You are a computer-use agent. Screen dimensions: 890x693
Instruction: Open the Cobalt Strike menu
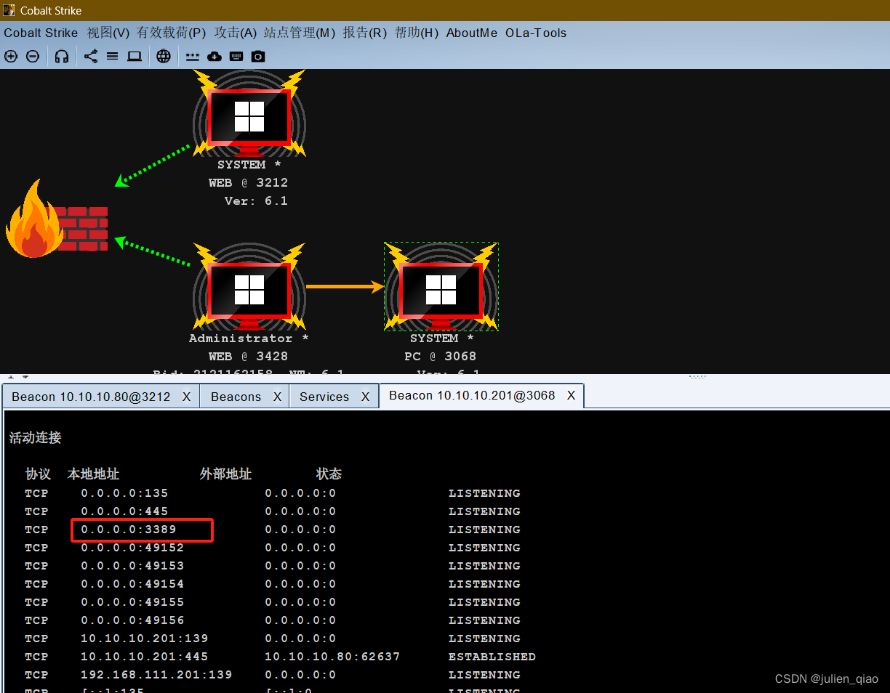click(x=41, y=33)
